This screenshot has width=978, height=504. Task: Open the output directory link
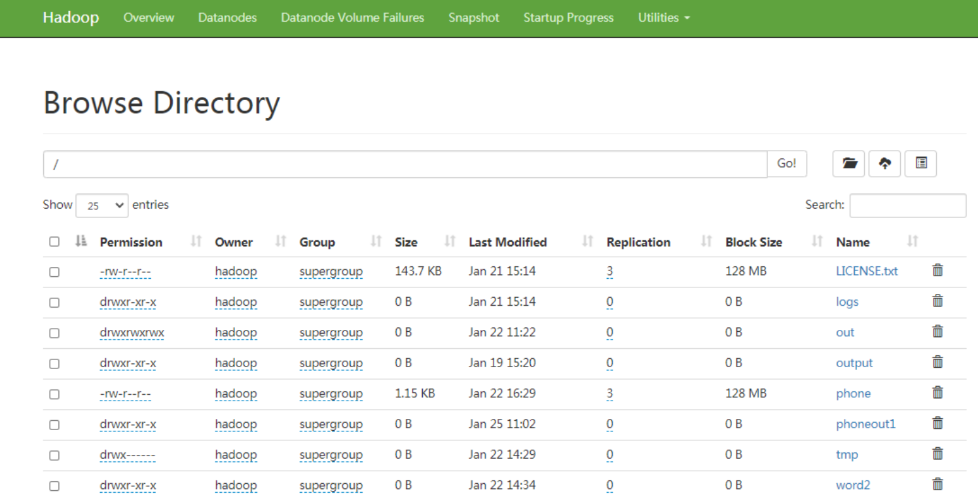pos(854,363)
